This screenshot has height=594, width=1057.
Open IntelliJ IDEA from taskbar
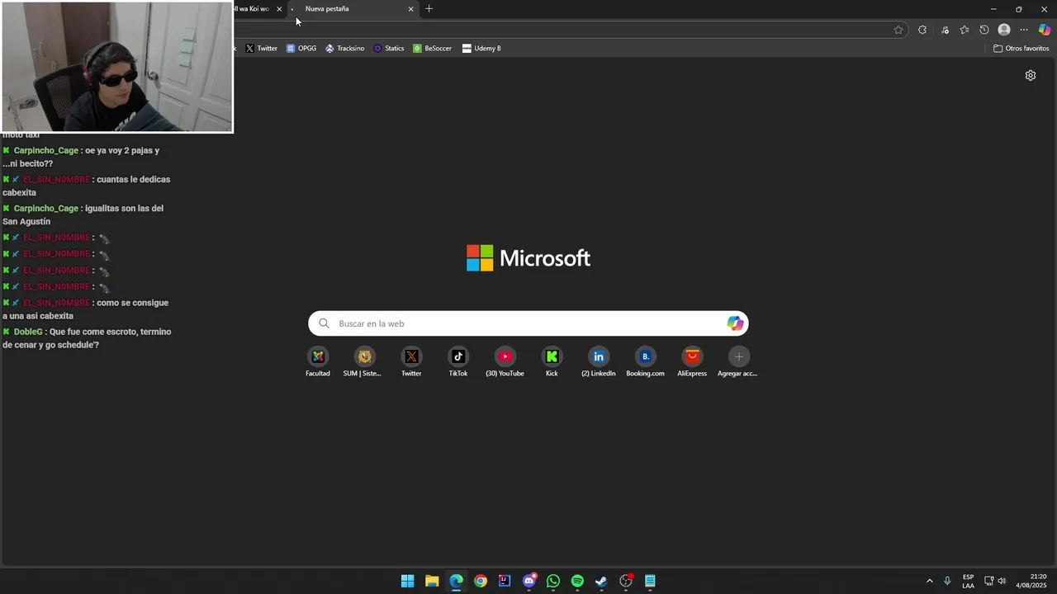click(x=505, y=581)
